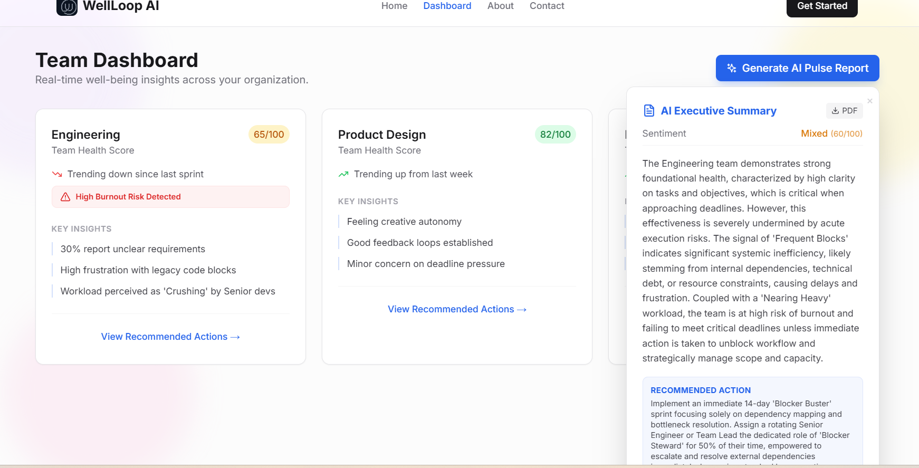Screen dimensions: 919x468
Task: Click the Mixed sentiment score label
Action: tap(831, 133)
